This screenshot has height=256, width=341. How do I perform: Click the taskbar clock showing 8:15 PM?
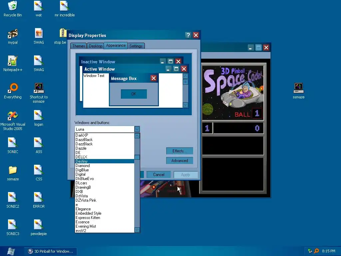329,251
